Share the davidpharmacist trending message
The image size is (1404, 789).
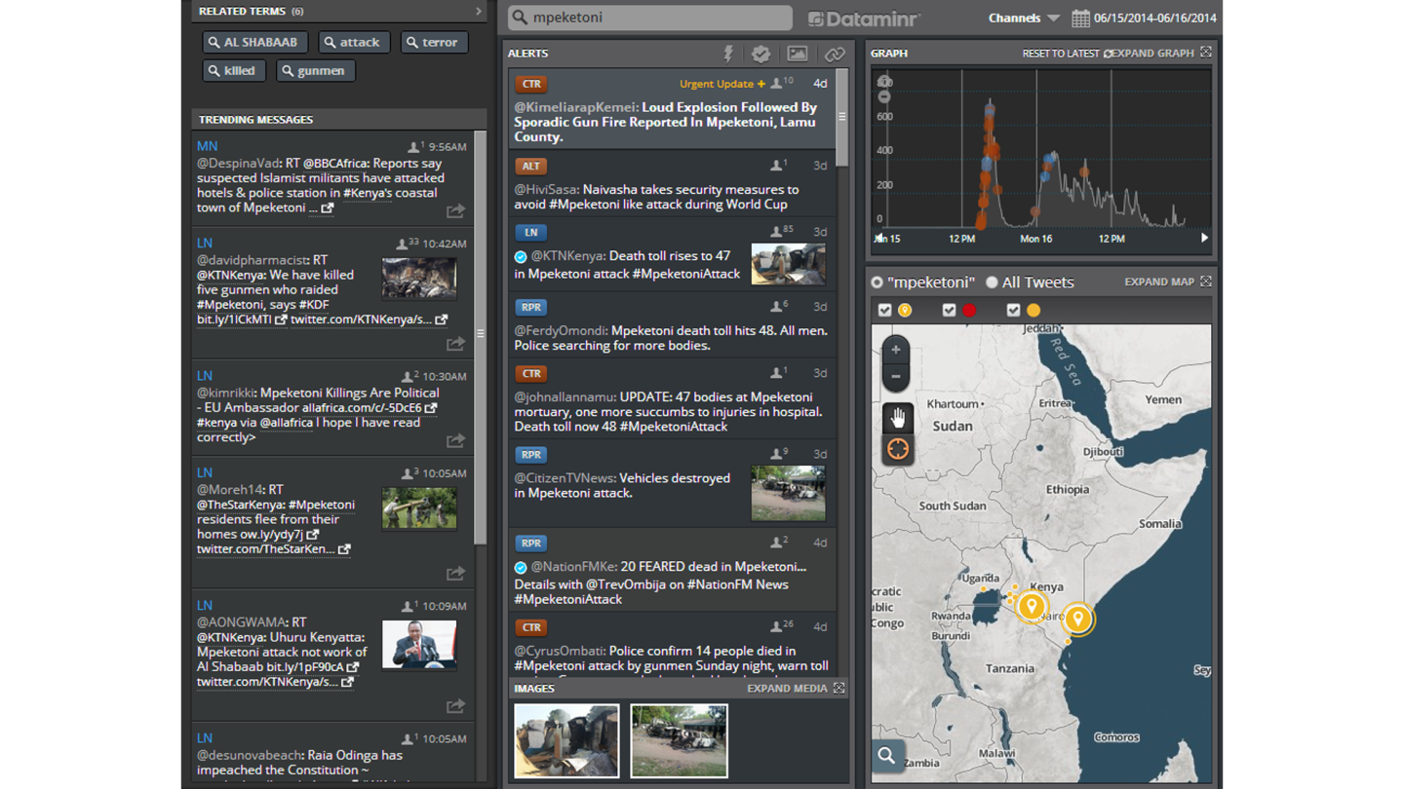coord(455,343)
